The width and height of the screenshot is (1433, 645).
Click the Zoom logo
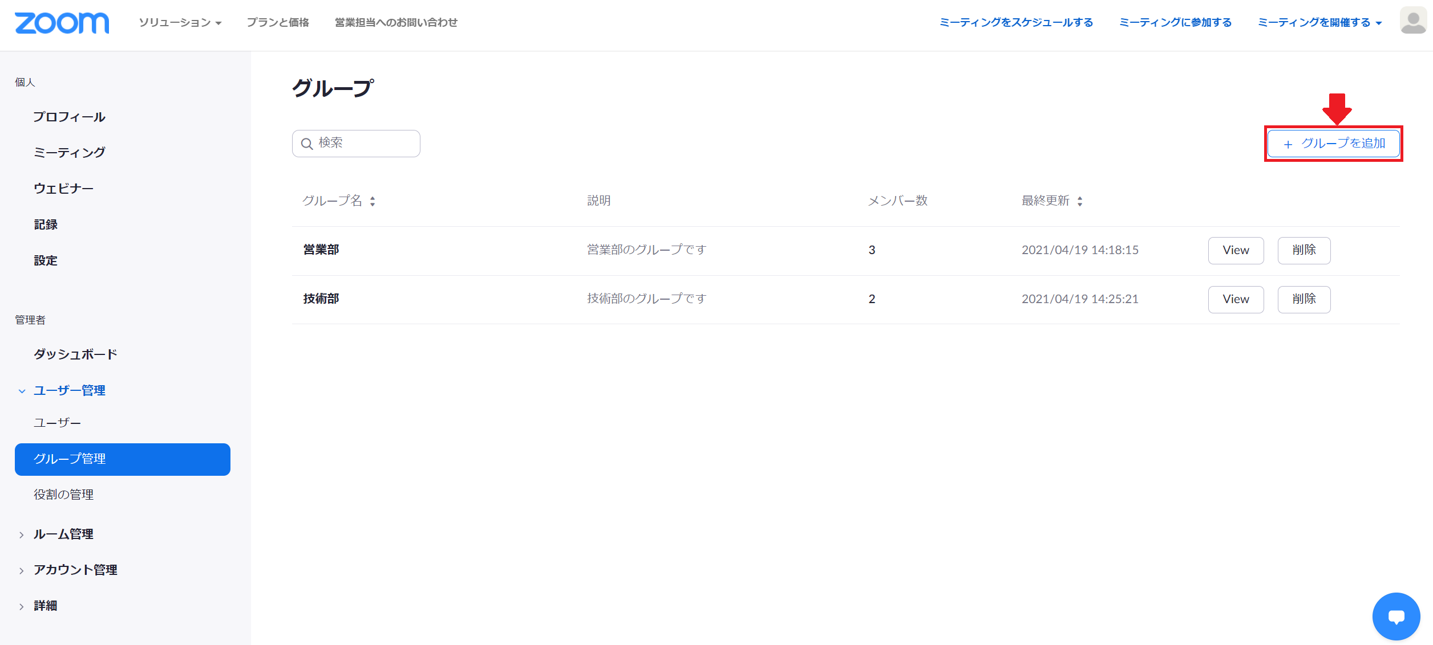62,23
